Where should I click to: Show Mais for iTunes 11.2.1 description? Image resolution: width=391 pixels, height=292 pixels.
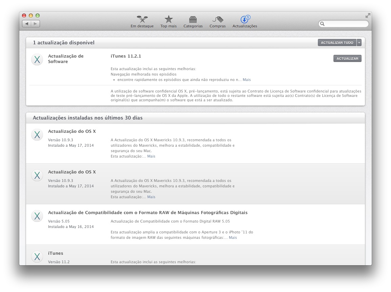pos(247,80)
